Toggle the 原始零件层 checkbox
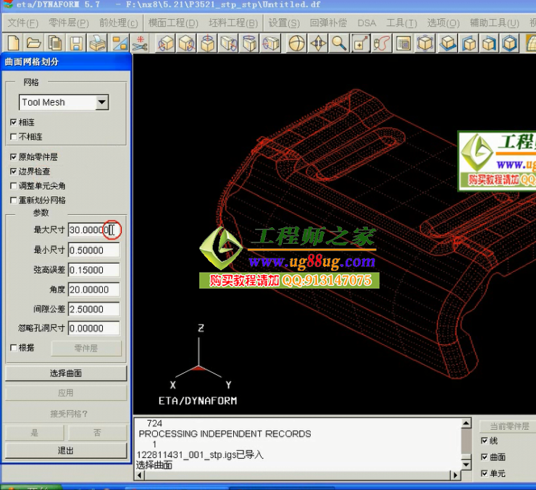The image size is (536, 490). click(13, 157)
